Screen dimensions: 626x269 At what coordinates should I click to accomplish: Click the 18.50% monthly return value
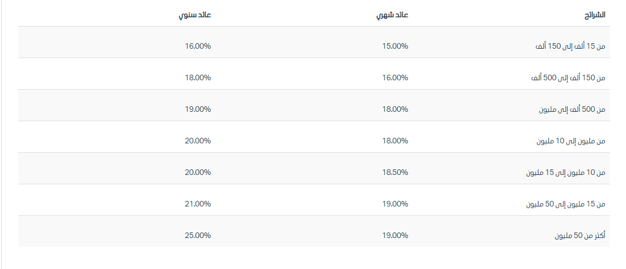(x=395, y=172)
